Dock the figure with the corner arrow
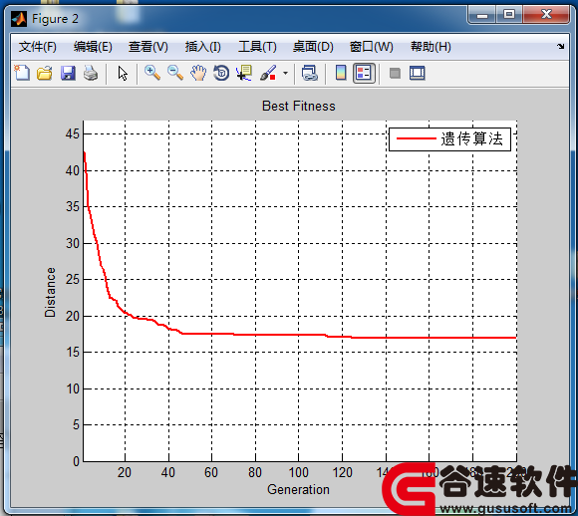 coord(561,47)
